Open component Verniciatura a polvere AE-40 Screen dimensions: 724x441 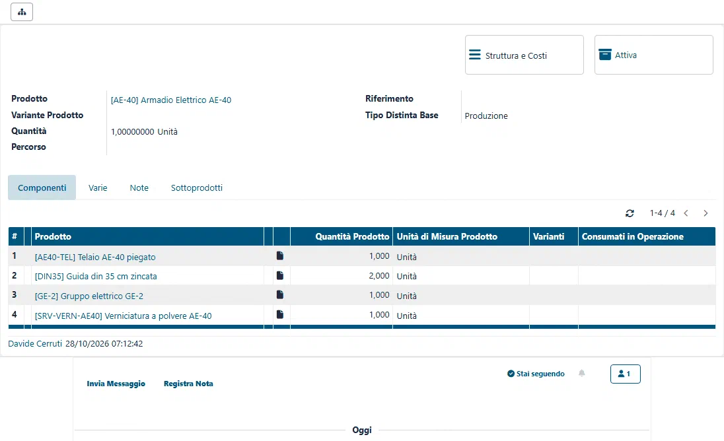[x=124, y=316]
